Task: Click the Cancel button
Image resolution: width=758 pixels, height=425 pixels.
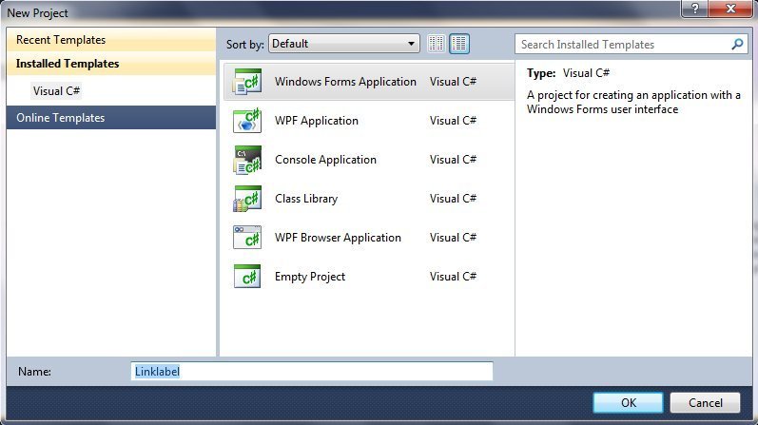Action: pyautogui.click(x=706, y=403)
